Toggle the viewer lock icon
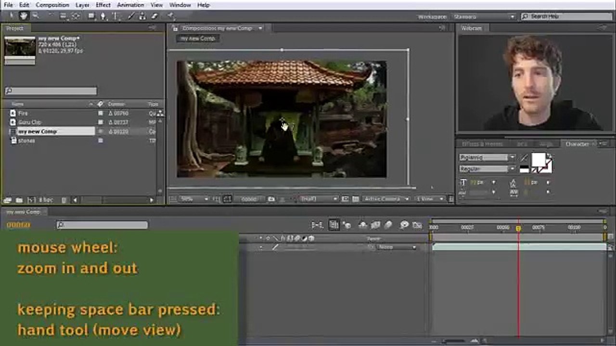The height and width of the screenshot is (346, 616). [175, 28]
